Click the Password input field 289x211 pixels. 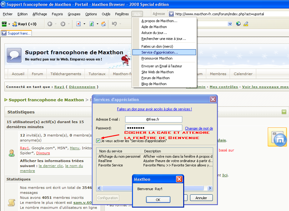click(x=154, y=128)
